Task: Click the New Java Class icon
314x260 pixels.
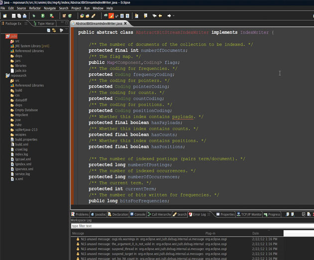Action: pyautogui.click(x=70, y=15)
